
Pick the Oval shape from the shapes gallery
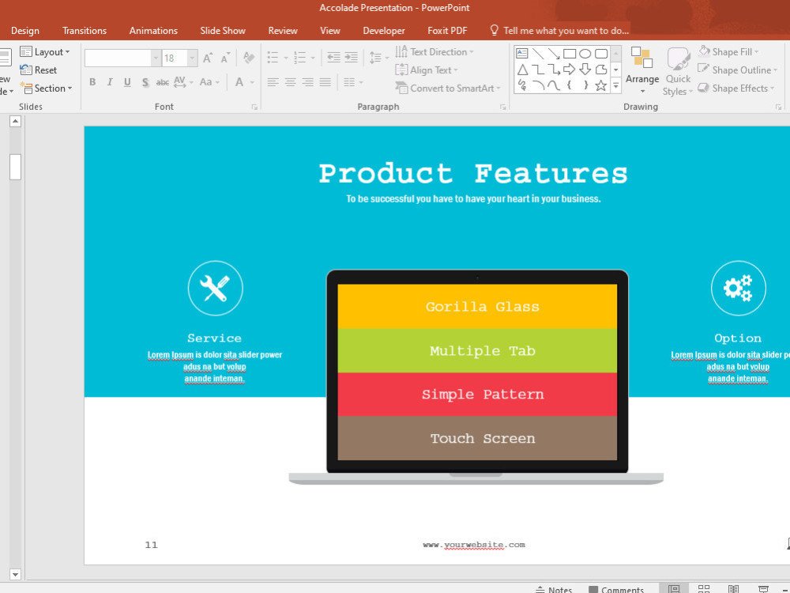[x=586, y=53]
